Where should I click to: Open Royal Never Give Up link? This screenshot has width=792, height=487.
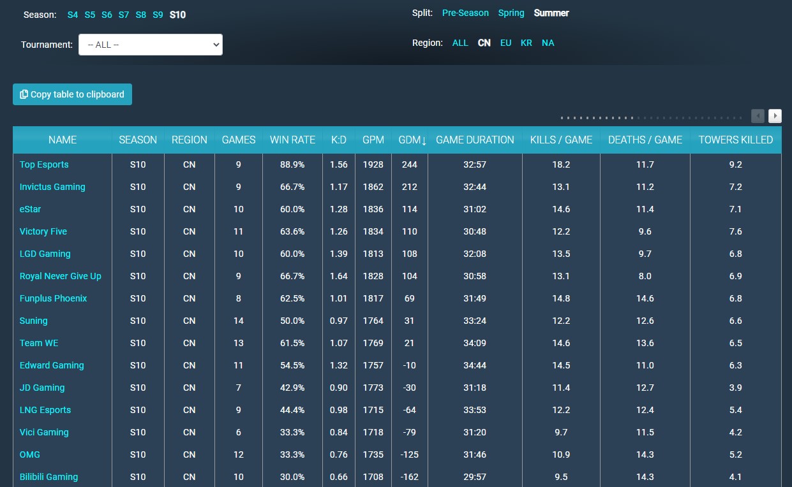(61, 276)
